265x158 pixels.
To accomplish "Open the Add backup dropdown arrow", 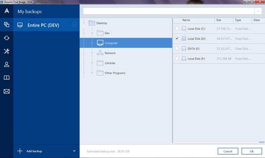I will point(74,151).
